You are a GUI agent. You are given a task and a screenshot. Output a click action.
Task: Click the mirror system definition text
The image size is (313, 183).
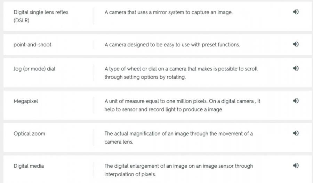click(168, 12)
